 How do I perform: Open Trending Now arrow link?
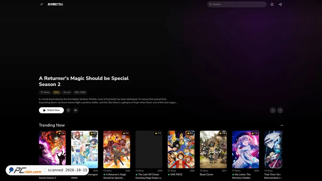coord(282,125)
